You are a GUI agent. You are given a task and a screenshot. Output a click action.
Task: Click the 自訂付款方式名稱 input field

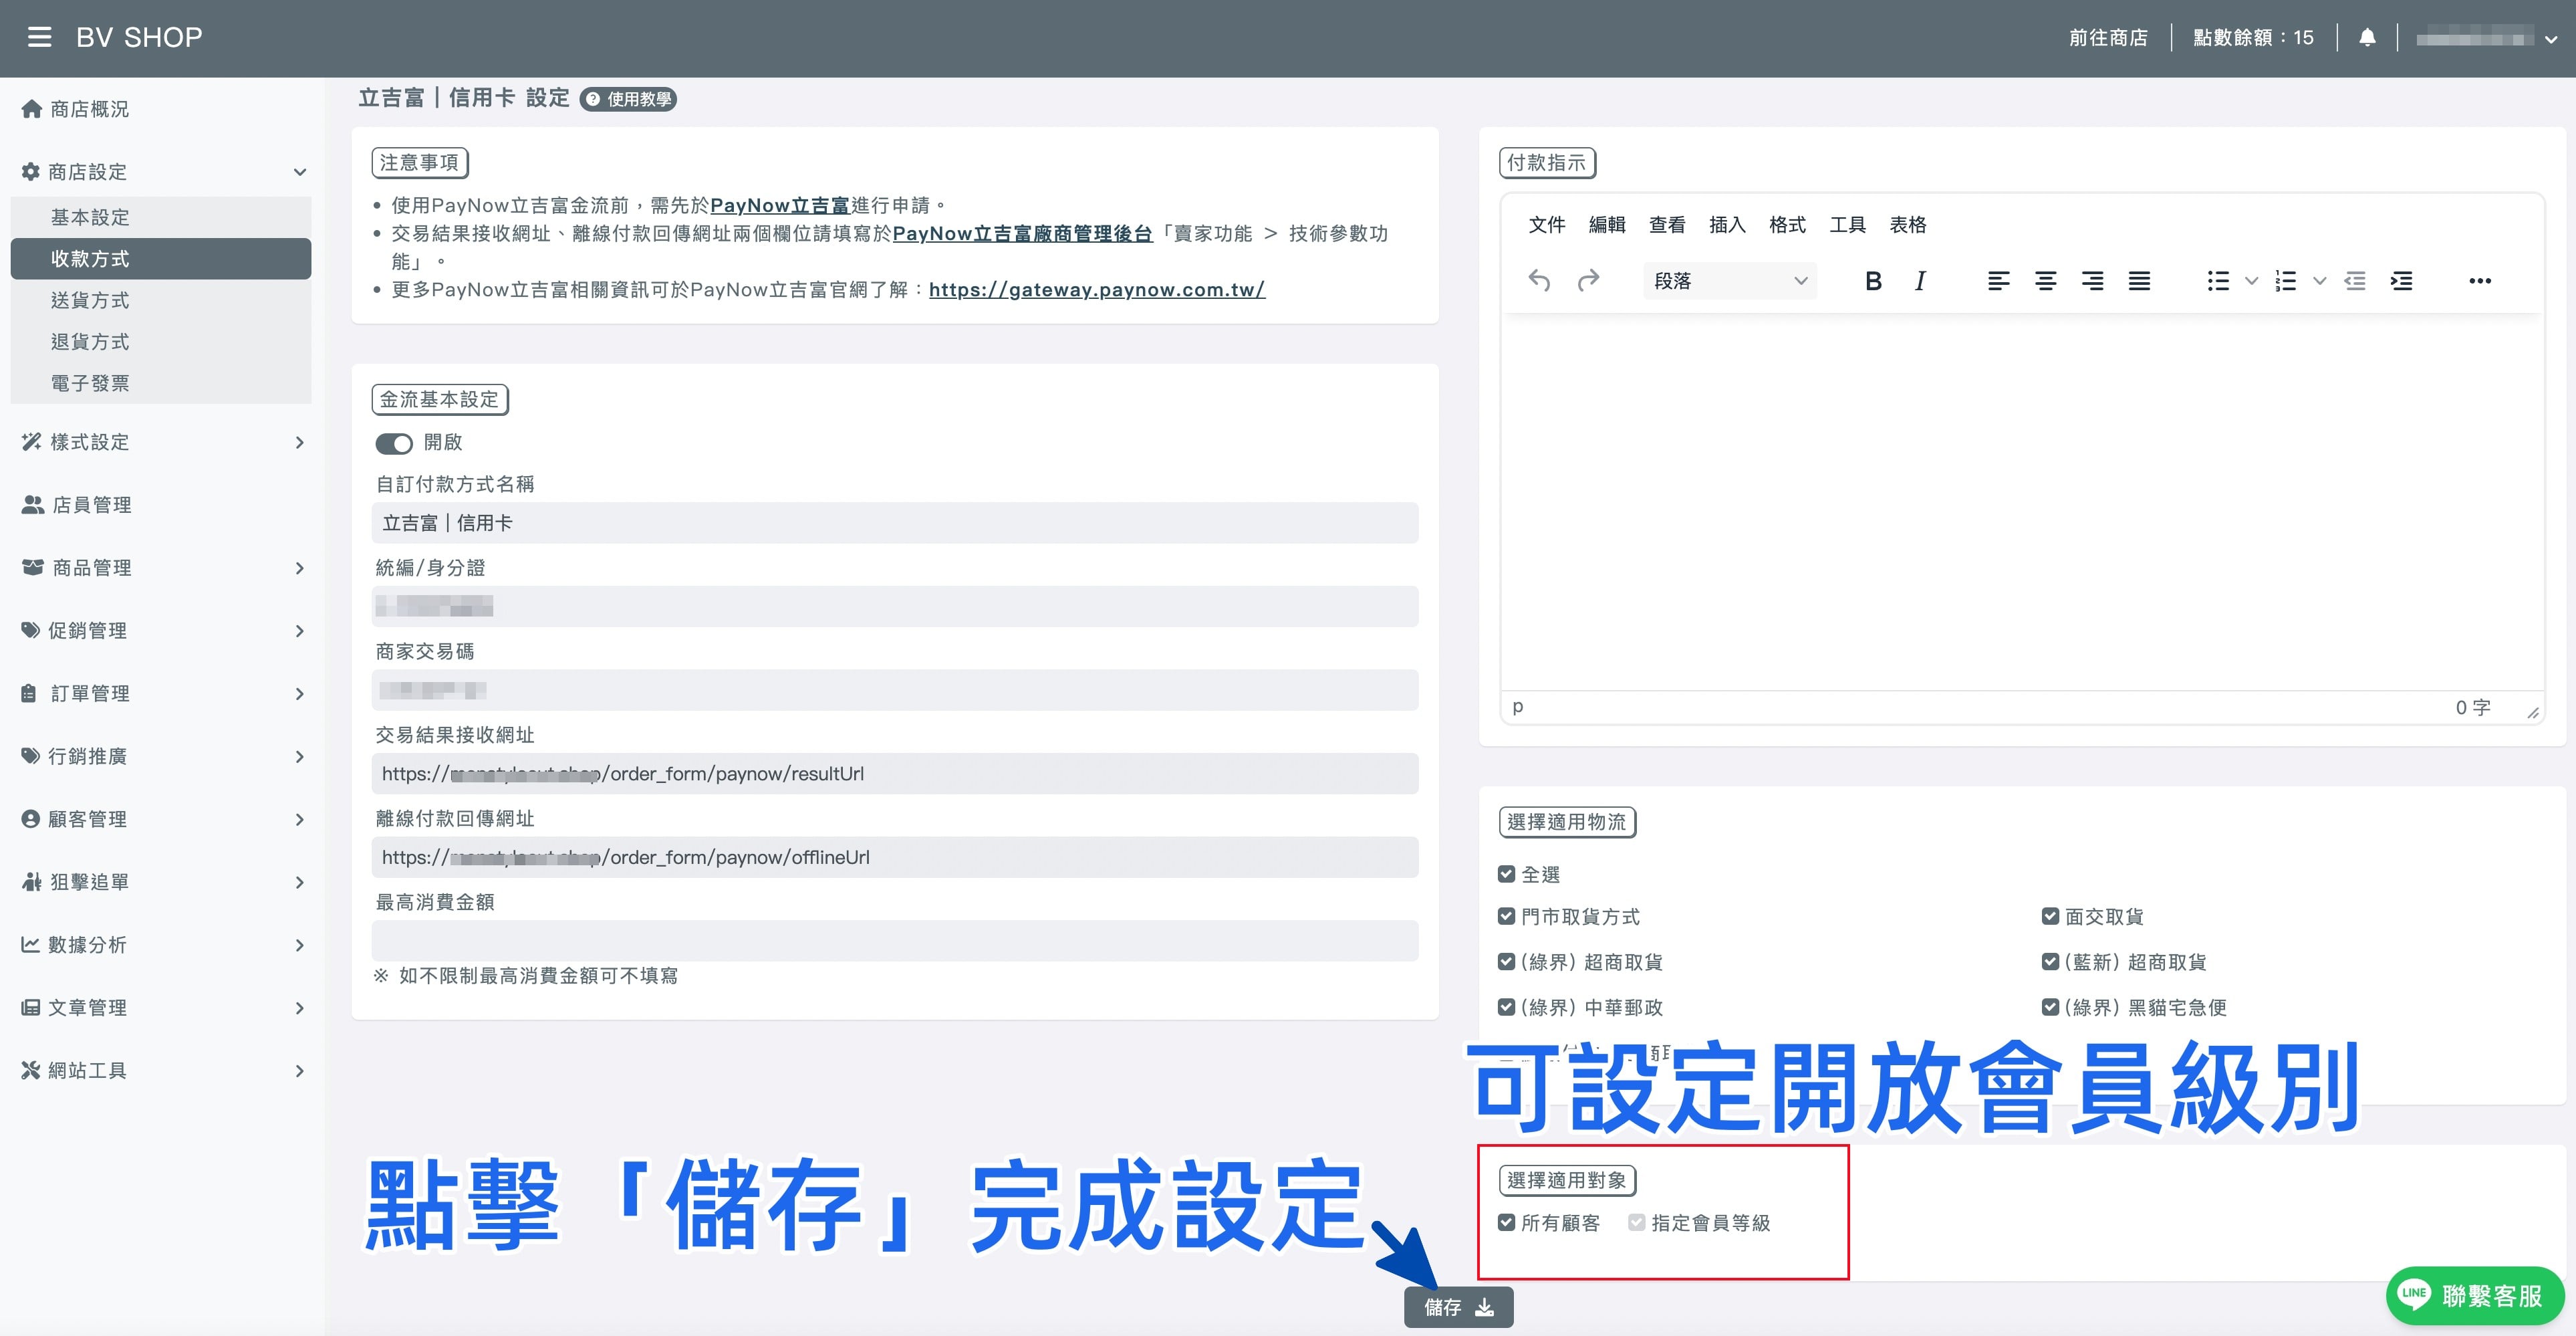coord(895,524)
